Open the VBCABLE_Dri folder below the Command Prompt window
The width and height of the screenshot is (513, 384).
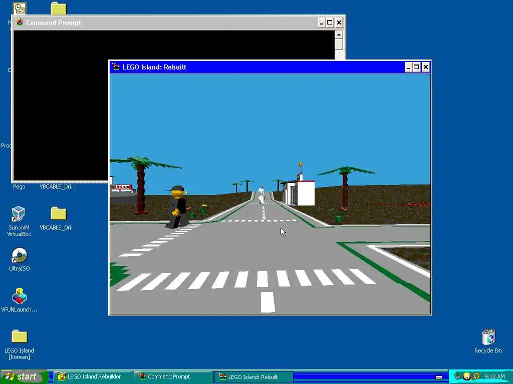[58, 218]
